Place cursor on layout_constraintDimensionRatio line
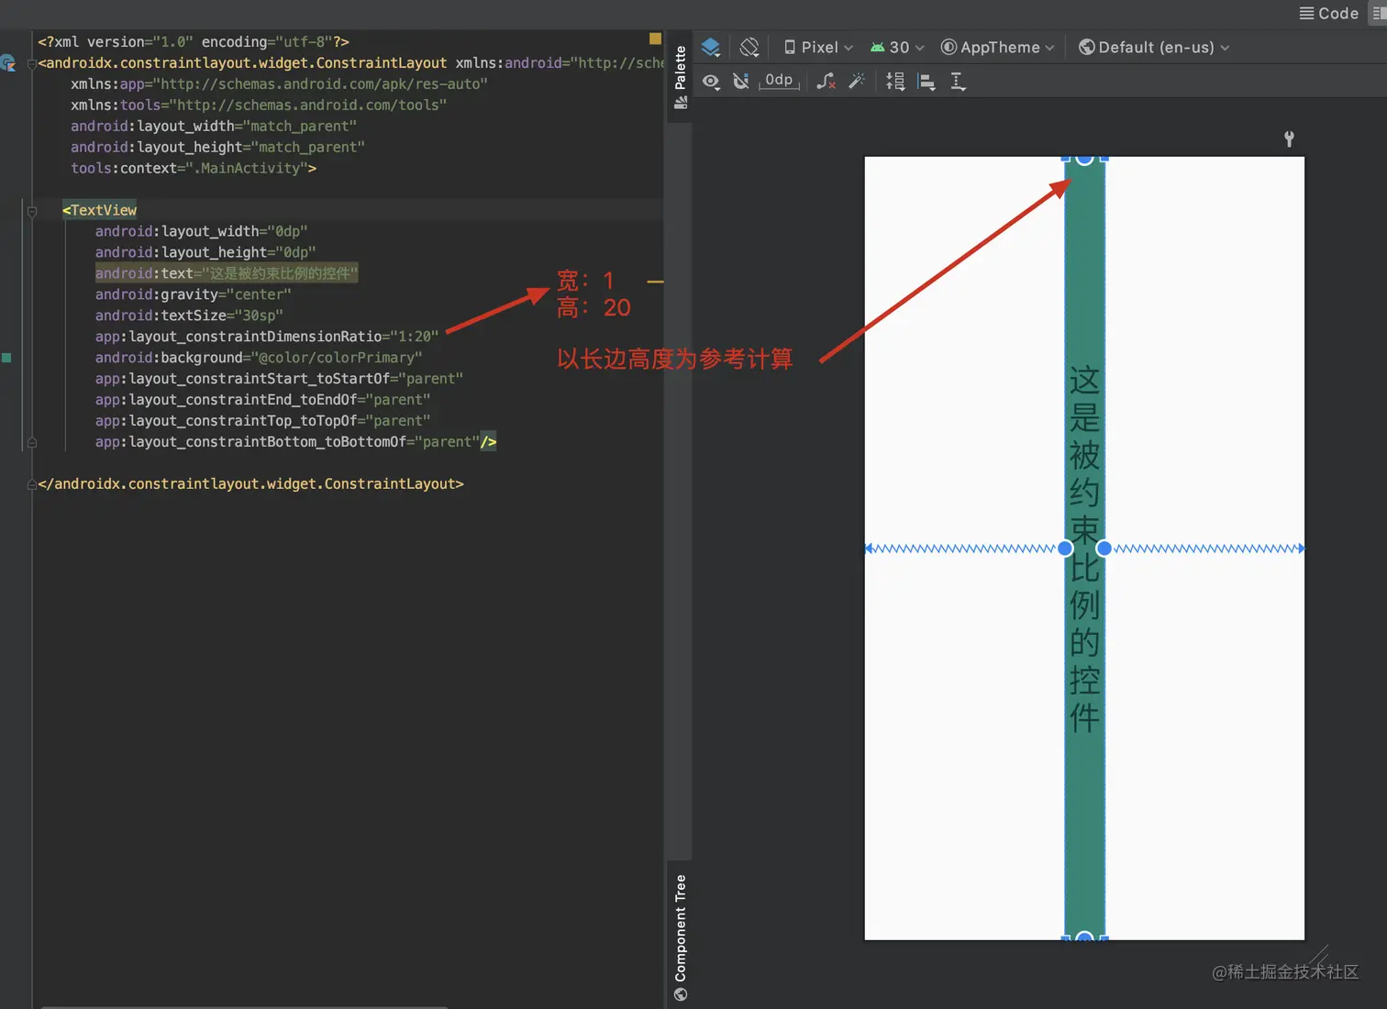Image resolution: width=1387 pixels, height=1009 pixels. point(267,337)
